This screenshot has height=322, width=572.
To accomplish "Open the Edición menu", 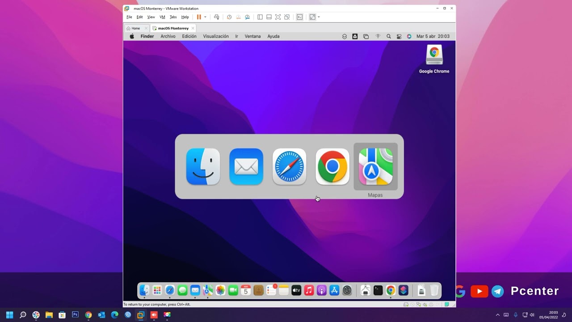I will point(189,36).
